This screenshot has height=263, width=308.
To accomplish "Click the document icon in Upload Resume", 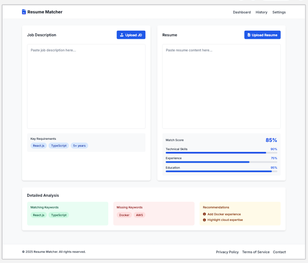I will pyautogui.click(x=249, y=35).
